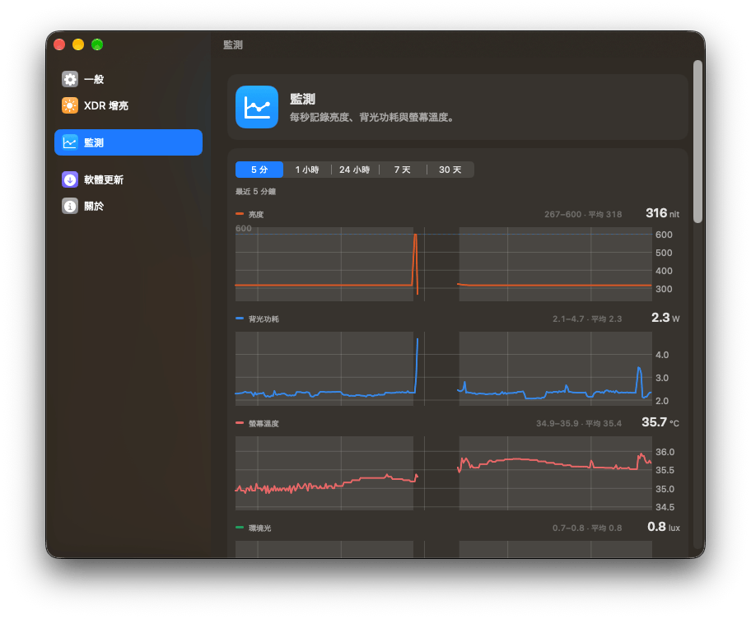Click the 環境光 legend label
Image resolution: width=751 pixels, height=619 pixels.
pos(259,528)
